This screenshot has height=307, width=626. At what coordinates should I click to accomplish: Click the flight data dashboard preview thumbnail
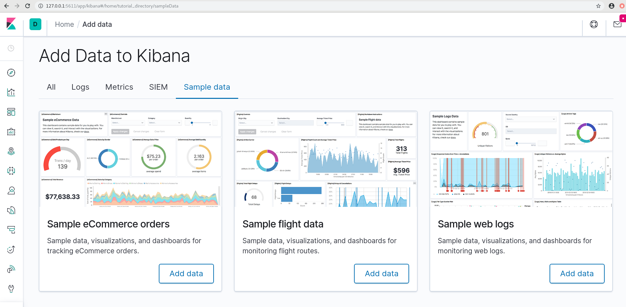point(326,159)
